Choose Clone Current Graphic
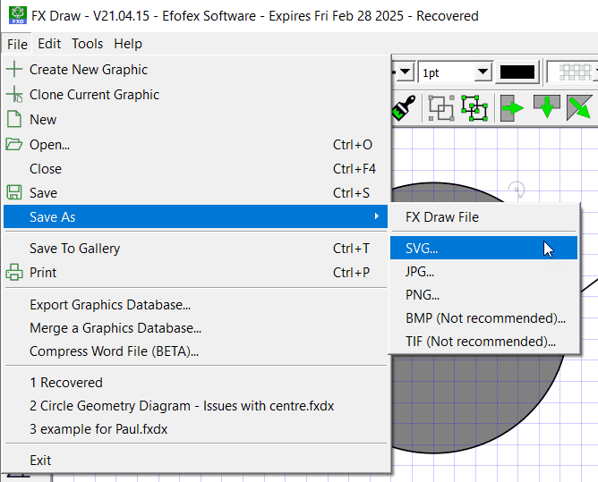Screen dimensions: 598x482 click(195, 95)
